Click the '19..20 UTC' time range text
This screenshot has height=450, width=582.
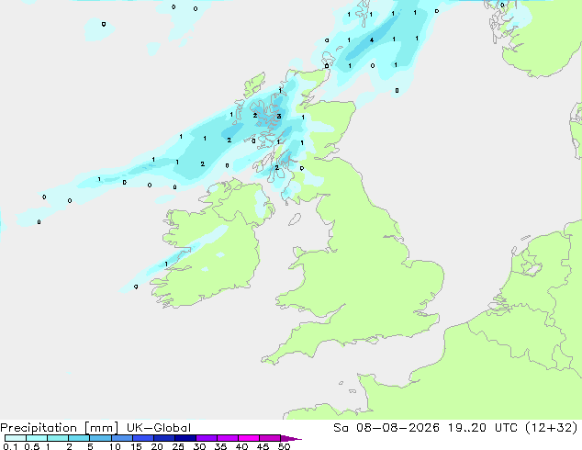click(x=482, y=428)
